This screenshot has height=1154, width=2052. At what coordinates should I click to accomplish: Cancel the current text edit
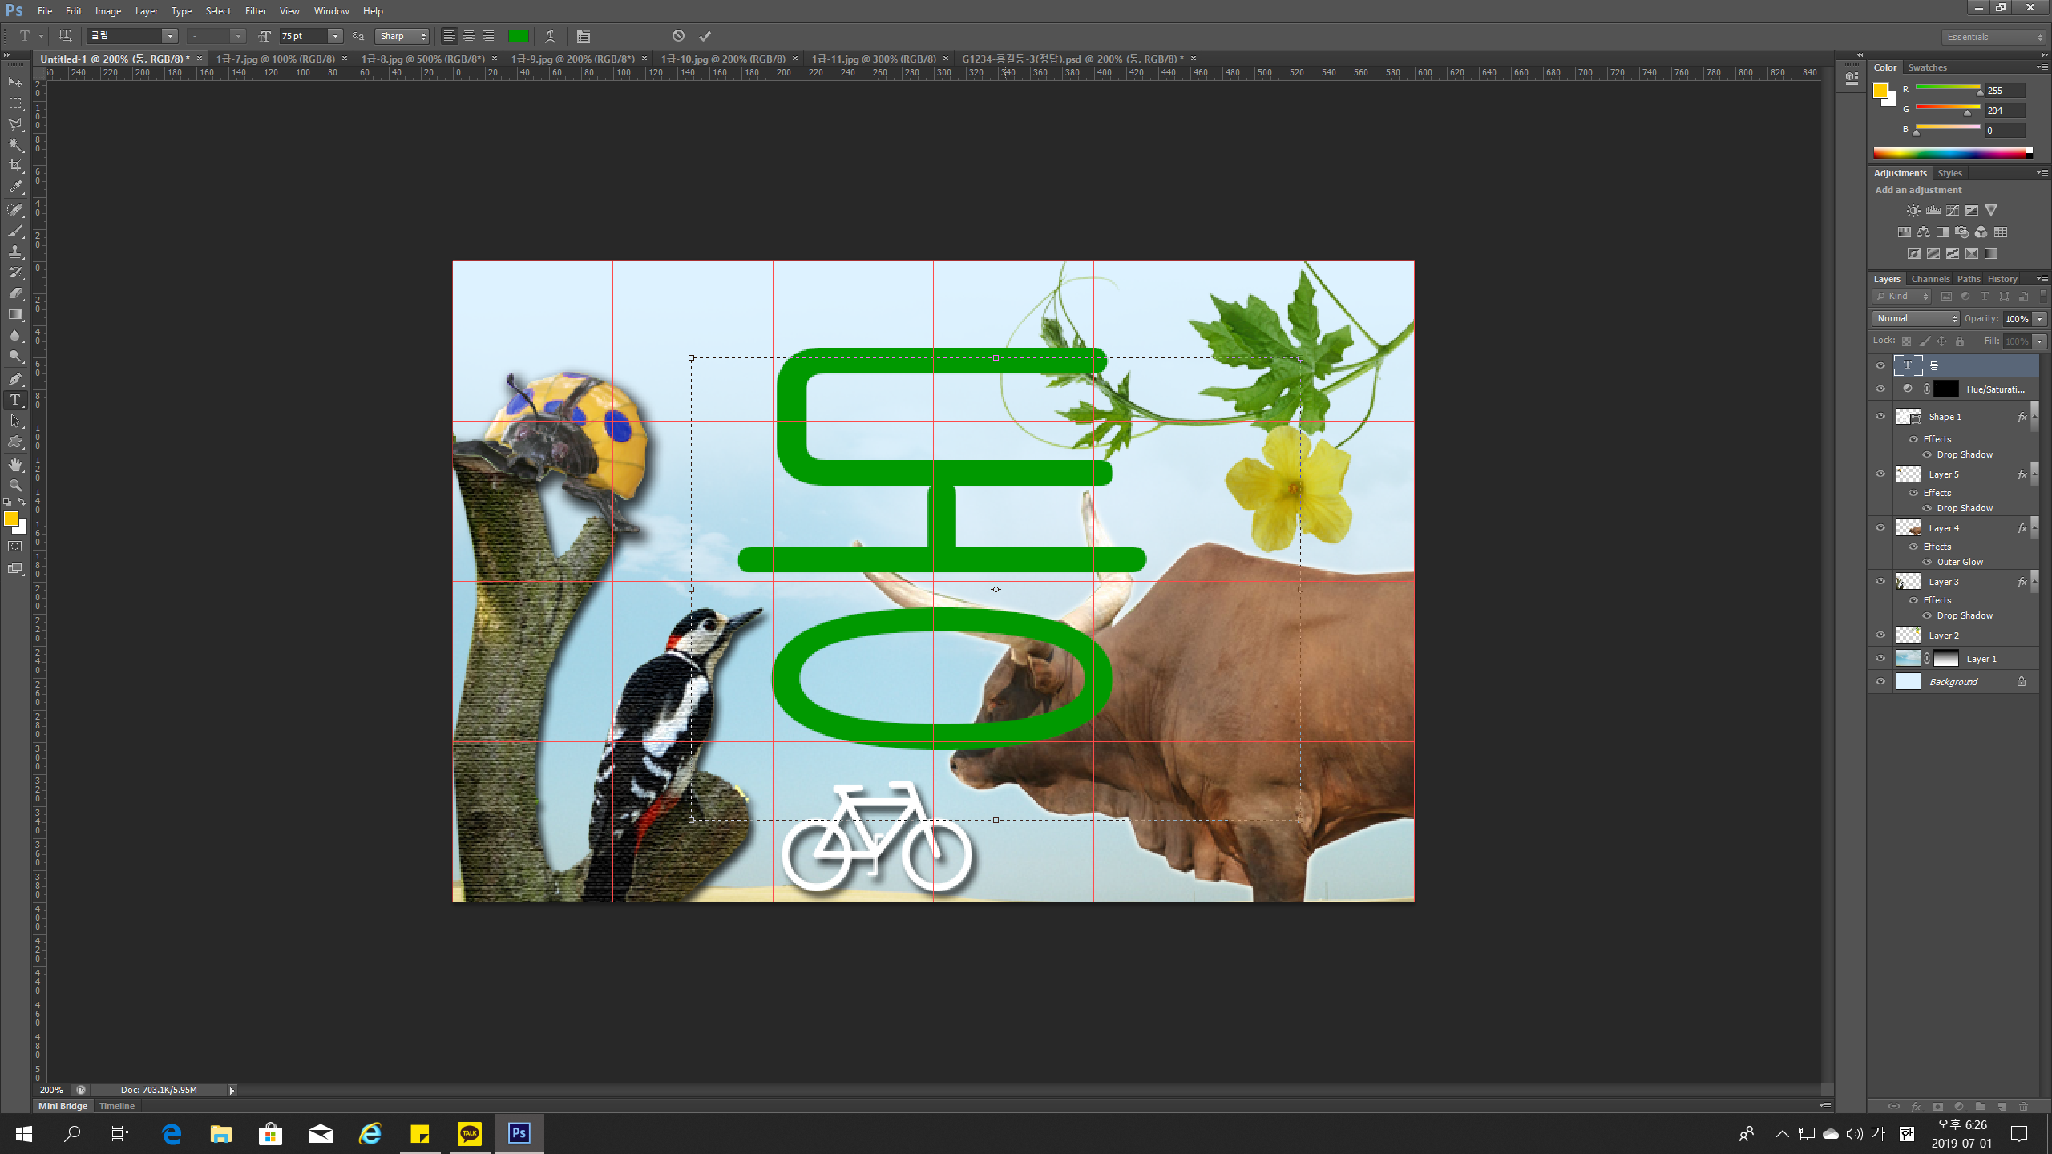click(x=678, y=36)
